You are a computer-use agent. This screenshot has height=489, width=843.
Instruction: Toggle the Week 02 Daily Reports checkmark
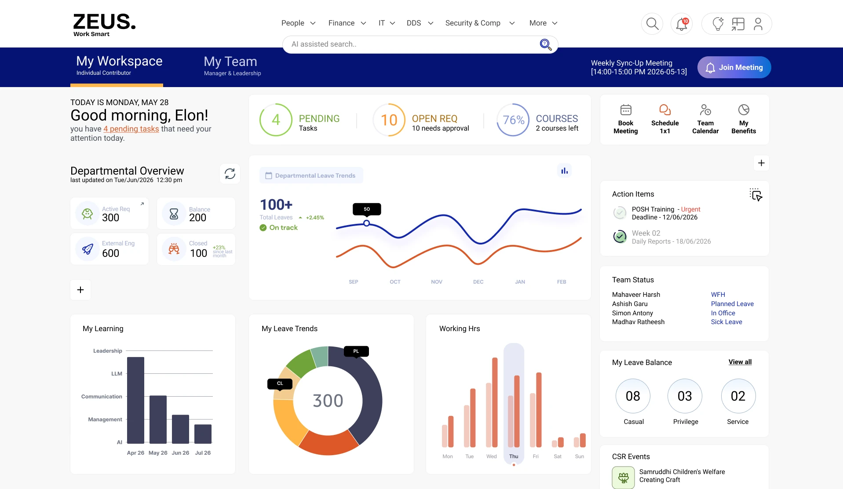620,237
